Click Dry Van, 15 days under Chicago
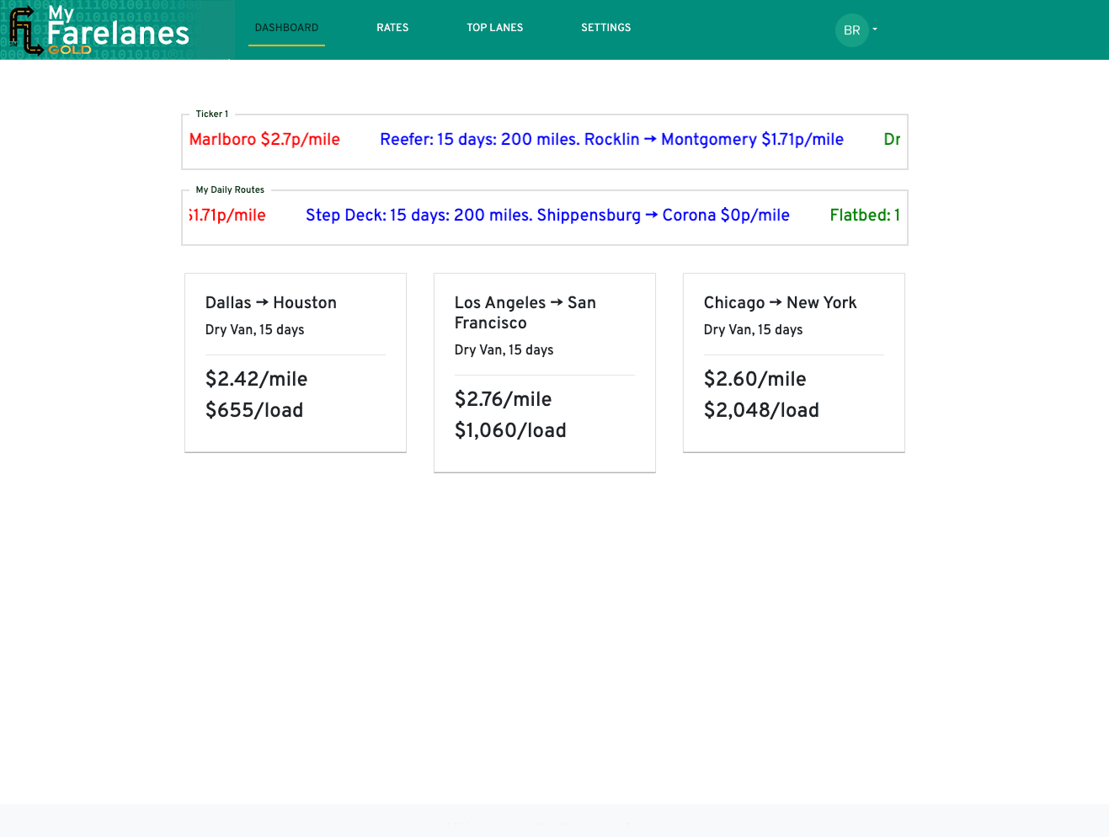 tap(754, 330)
